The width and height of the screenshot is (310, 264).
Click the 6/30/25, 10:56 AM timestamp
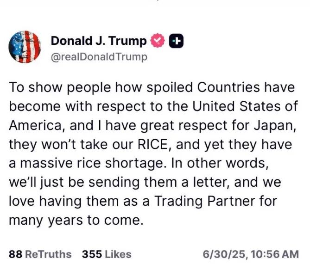pyautogui.click(x=251, y=254)
